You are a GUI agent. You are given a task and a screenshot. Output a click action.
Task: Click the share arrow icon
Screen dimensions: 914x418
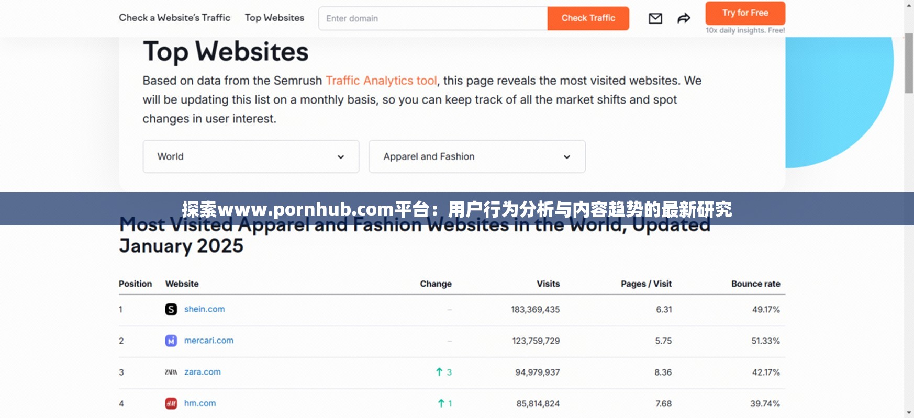(684, 19)
